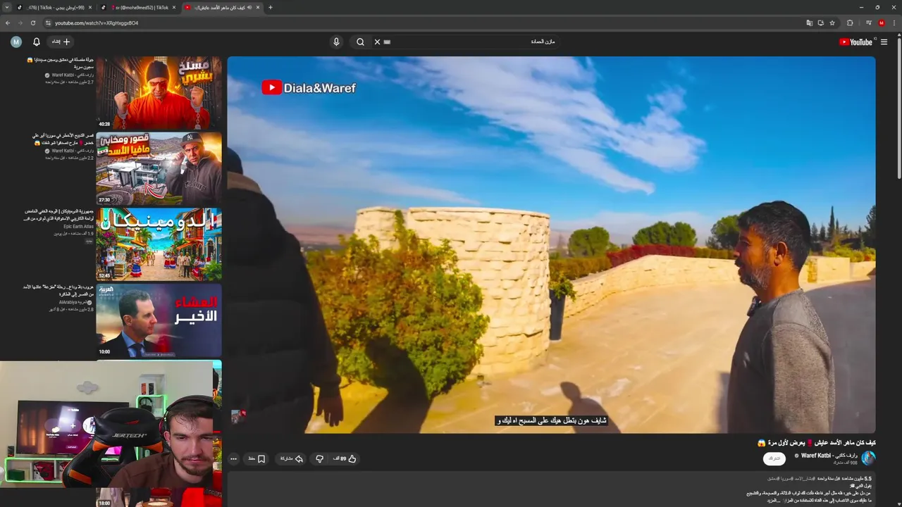Save video to playlist button

click(x=257, y=458)
